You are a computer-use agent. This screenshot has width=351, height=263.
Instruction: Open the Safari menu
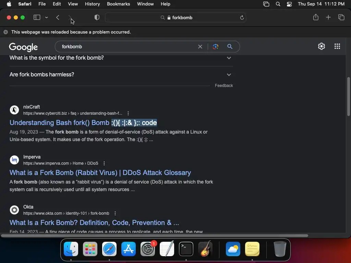(25, 4)
